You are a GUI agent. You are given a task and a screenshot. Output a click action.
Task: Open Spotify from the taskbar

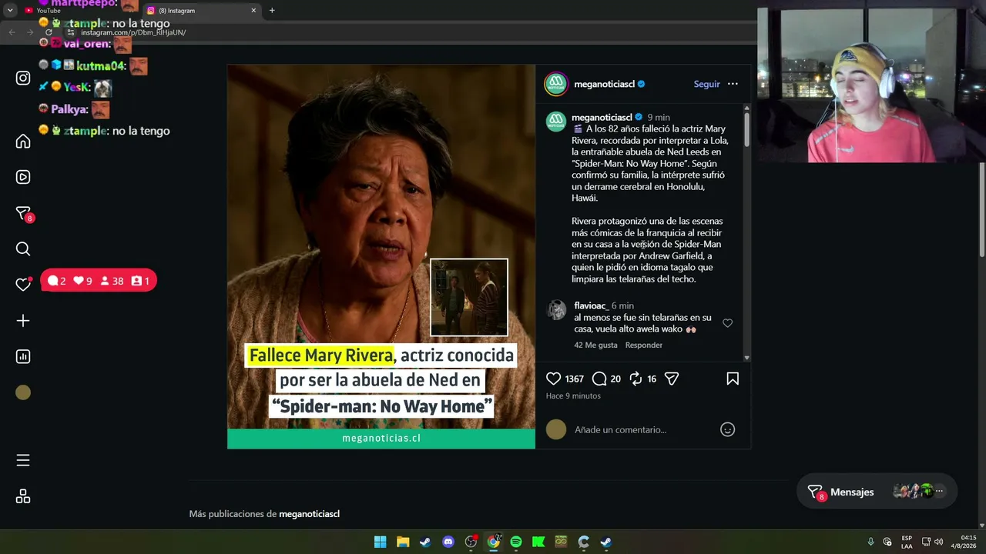coord(516,542)
